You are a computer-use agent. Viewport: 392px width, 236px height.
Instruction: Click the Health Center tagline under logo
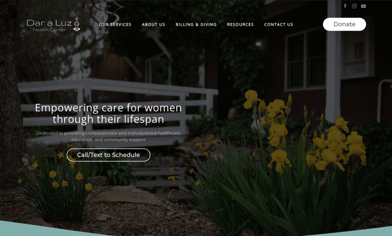49,30
